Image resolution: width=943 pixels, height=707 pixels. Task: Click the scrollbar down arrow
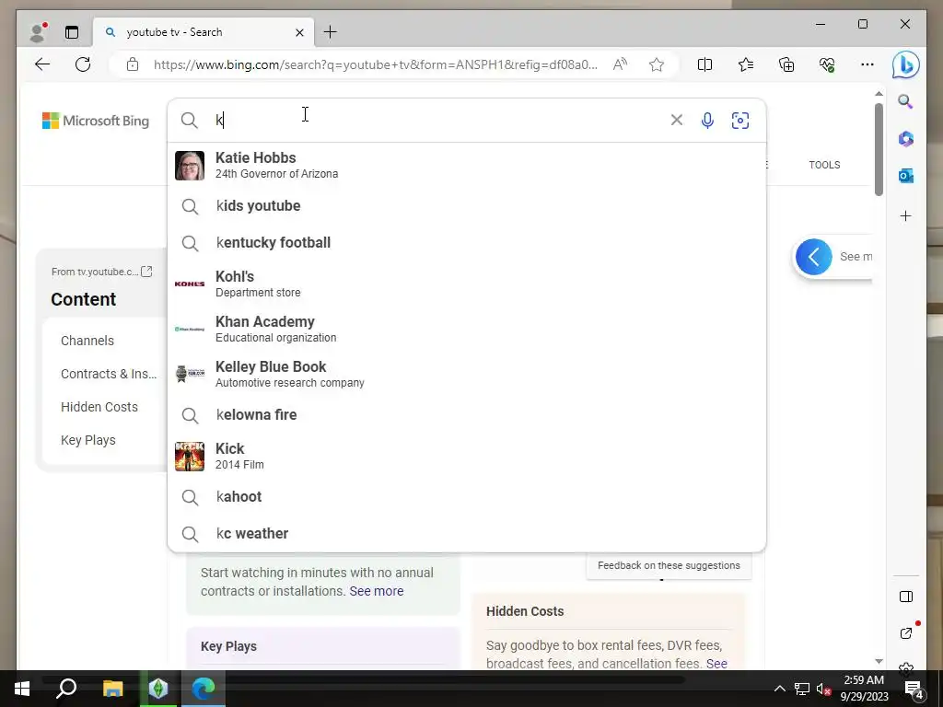879,661
